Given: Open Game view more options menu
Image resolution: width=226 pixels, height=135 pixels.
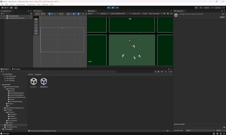Looking at the screenshot, I should 171,11.
